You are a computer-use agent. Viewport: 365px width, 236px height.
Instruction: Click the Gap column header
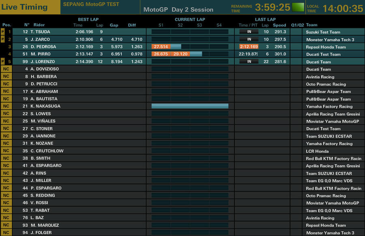point(114,25)
